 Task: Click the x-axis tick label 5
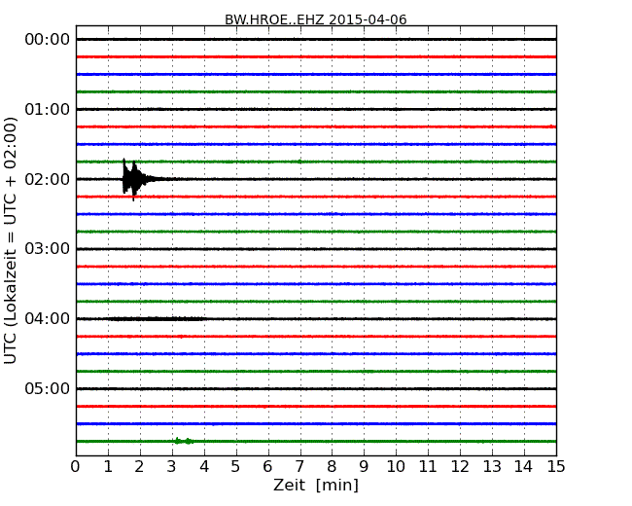235,466
